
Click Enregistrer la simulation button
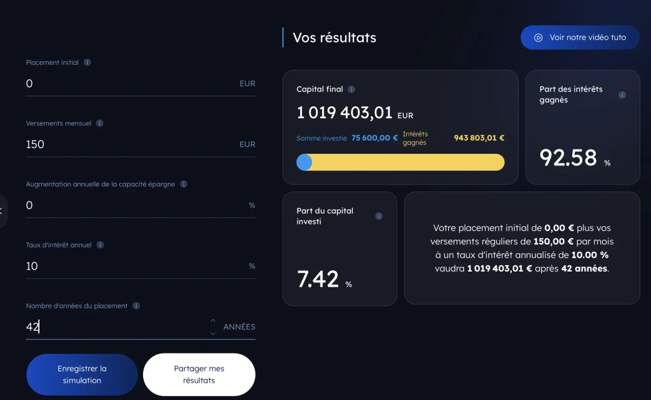pos(82,375)
